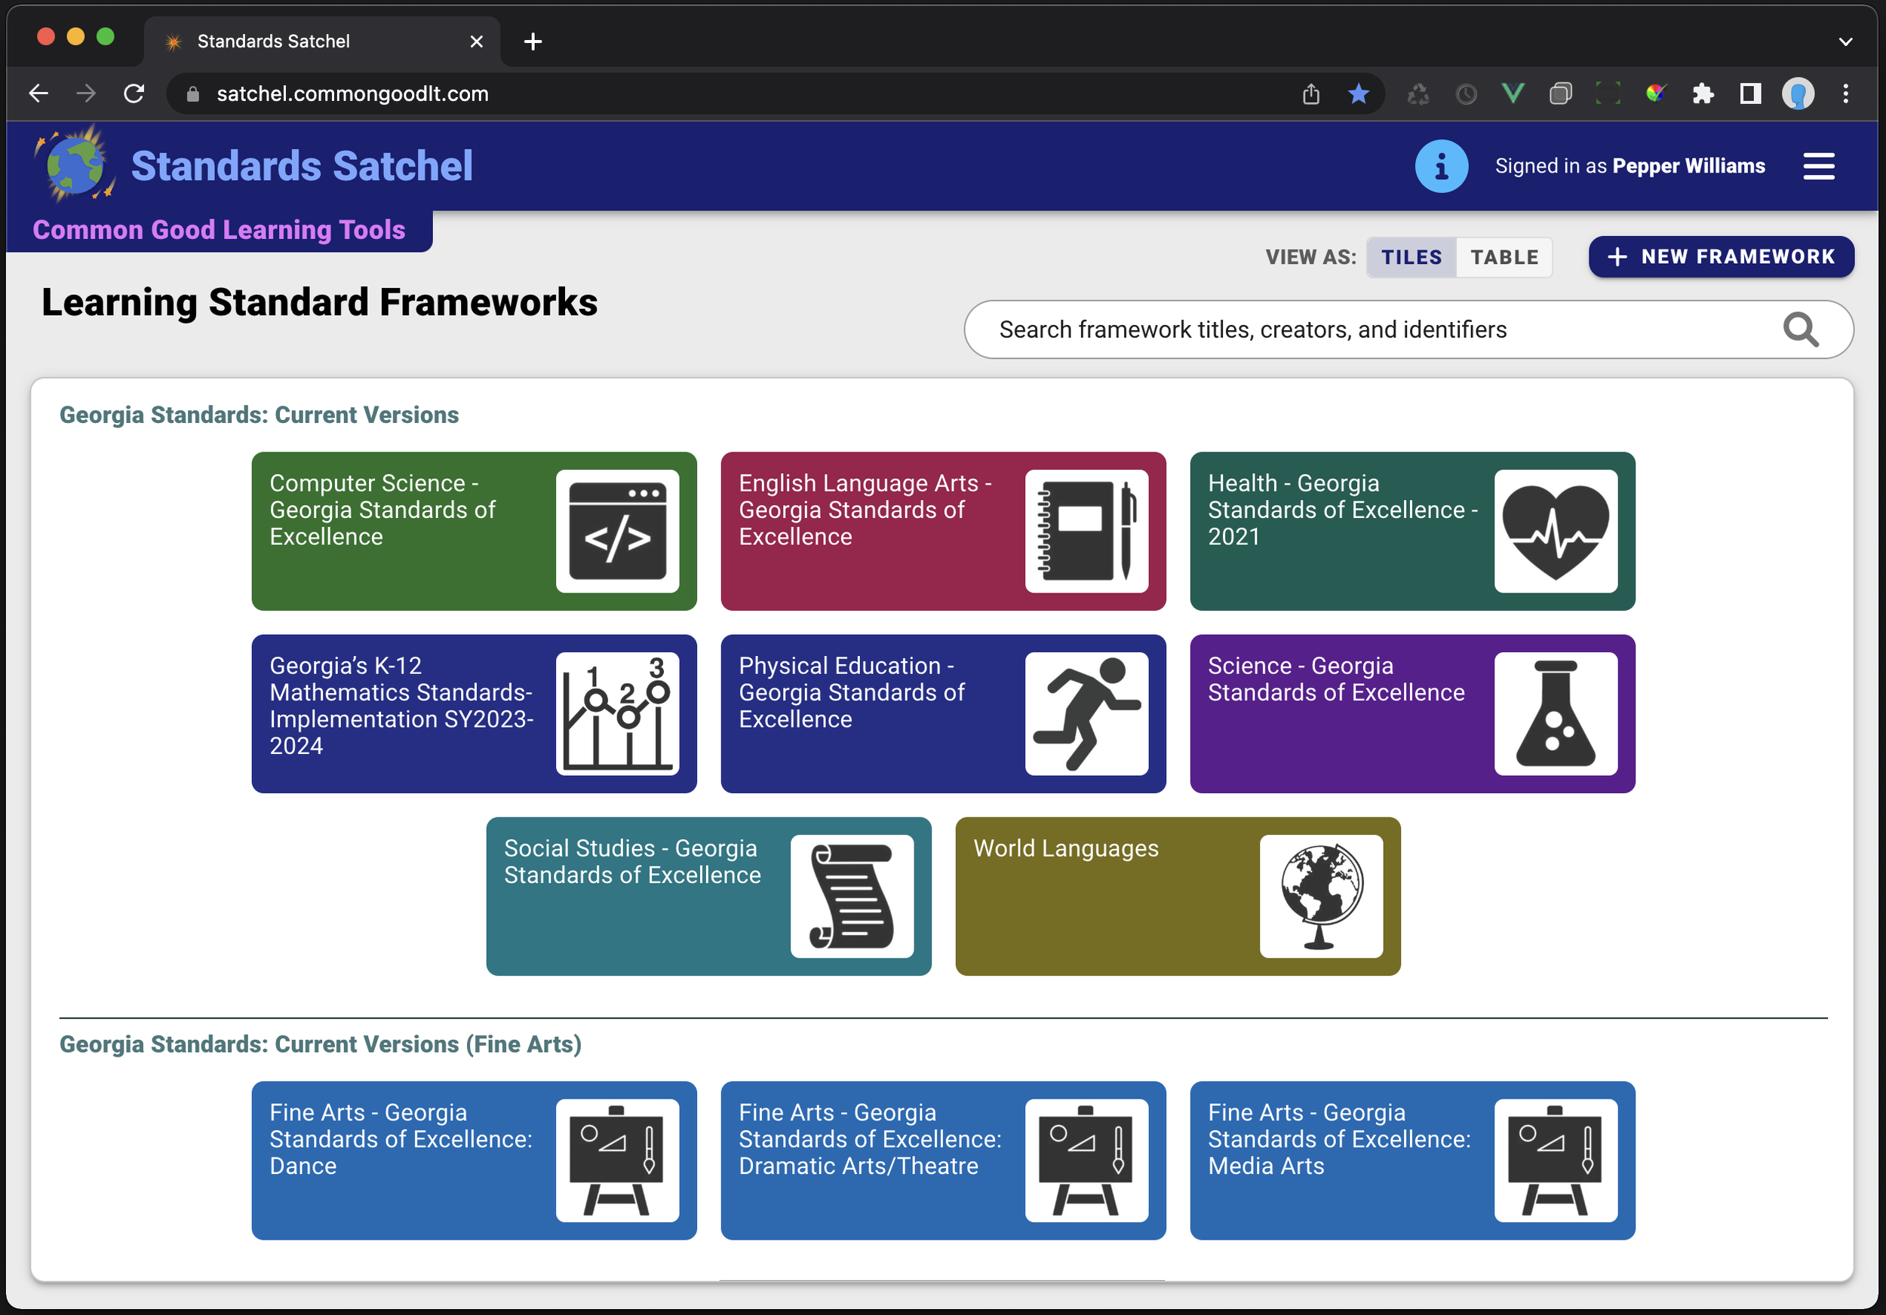Select the flask icon on Science Georgia Standards tile
1886x1315 pixels.
point(1555,713)
